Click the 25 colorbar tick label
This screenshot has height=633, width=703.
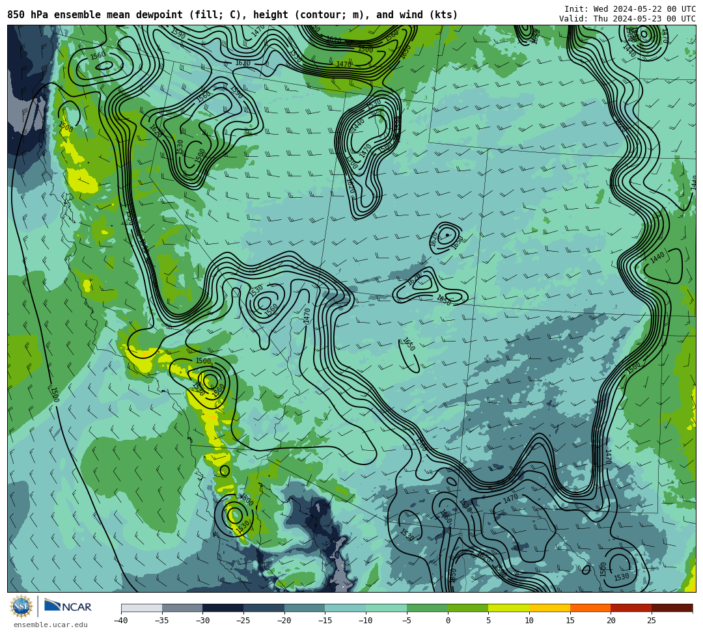pyautogui.click(x=652, y=621)
